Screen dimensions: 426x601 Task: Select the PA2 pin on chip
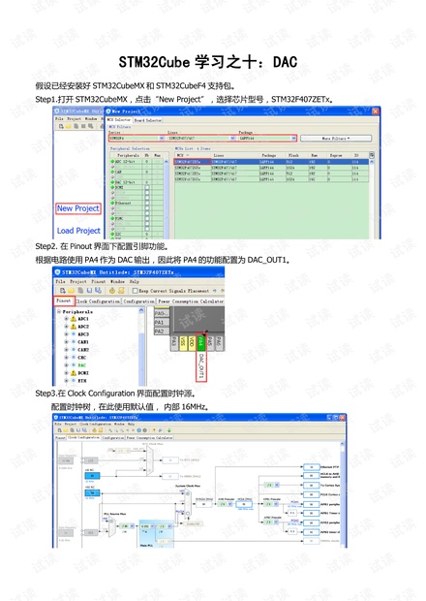[x=161, y=331]
